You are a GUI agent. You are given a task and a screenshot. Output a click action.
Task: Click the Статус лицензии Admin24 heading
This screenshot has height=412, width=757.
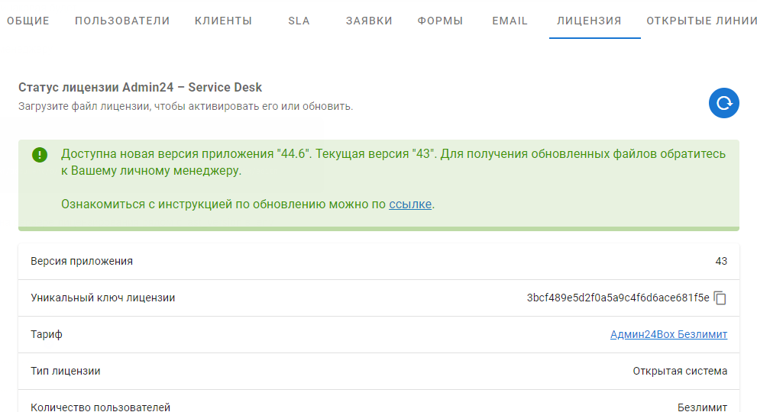[140, 87]
